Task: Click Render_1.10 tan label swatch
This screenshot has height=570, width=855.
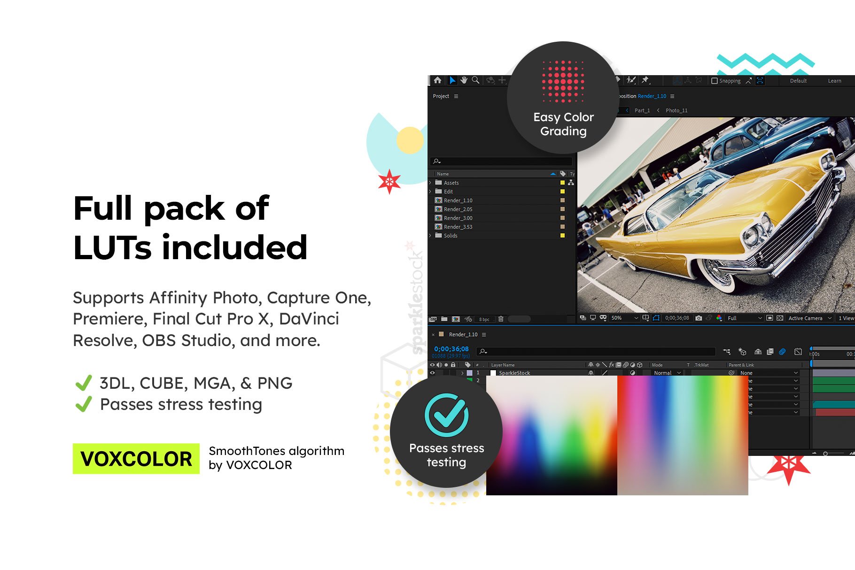Action: [x=562, y=200]
